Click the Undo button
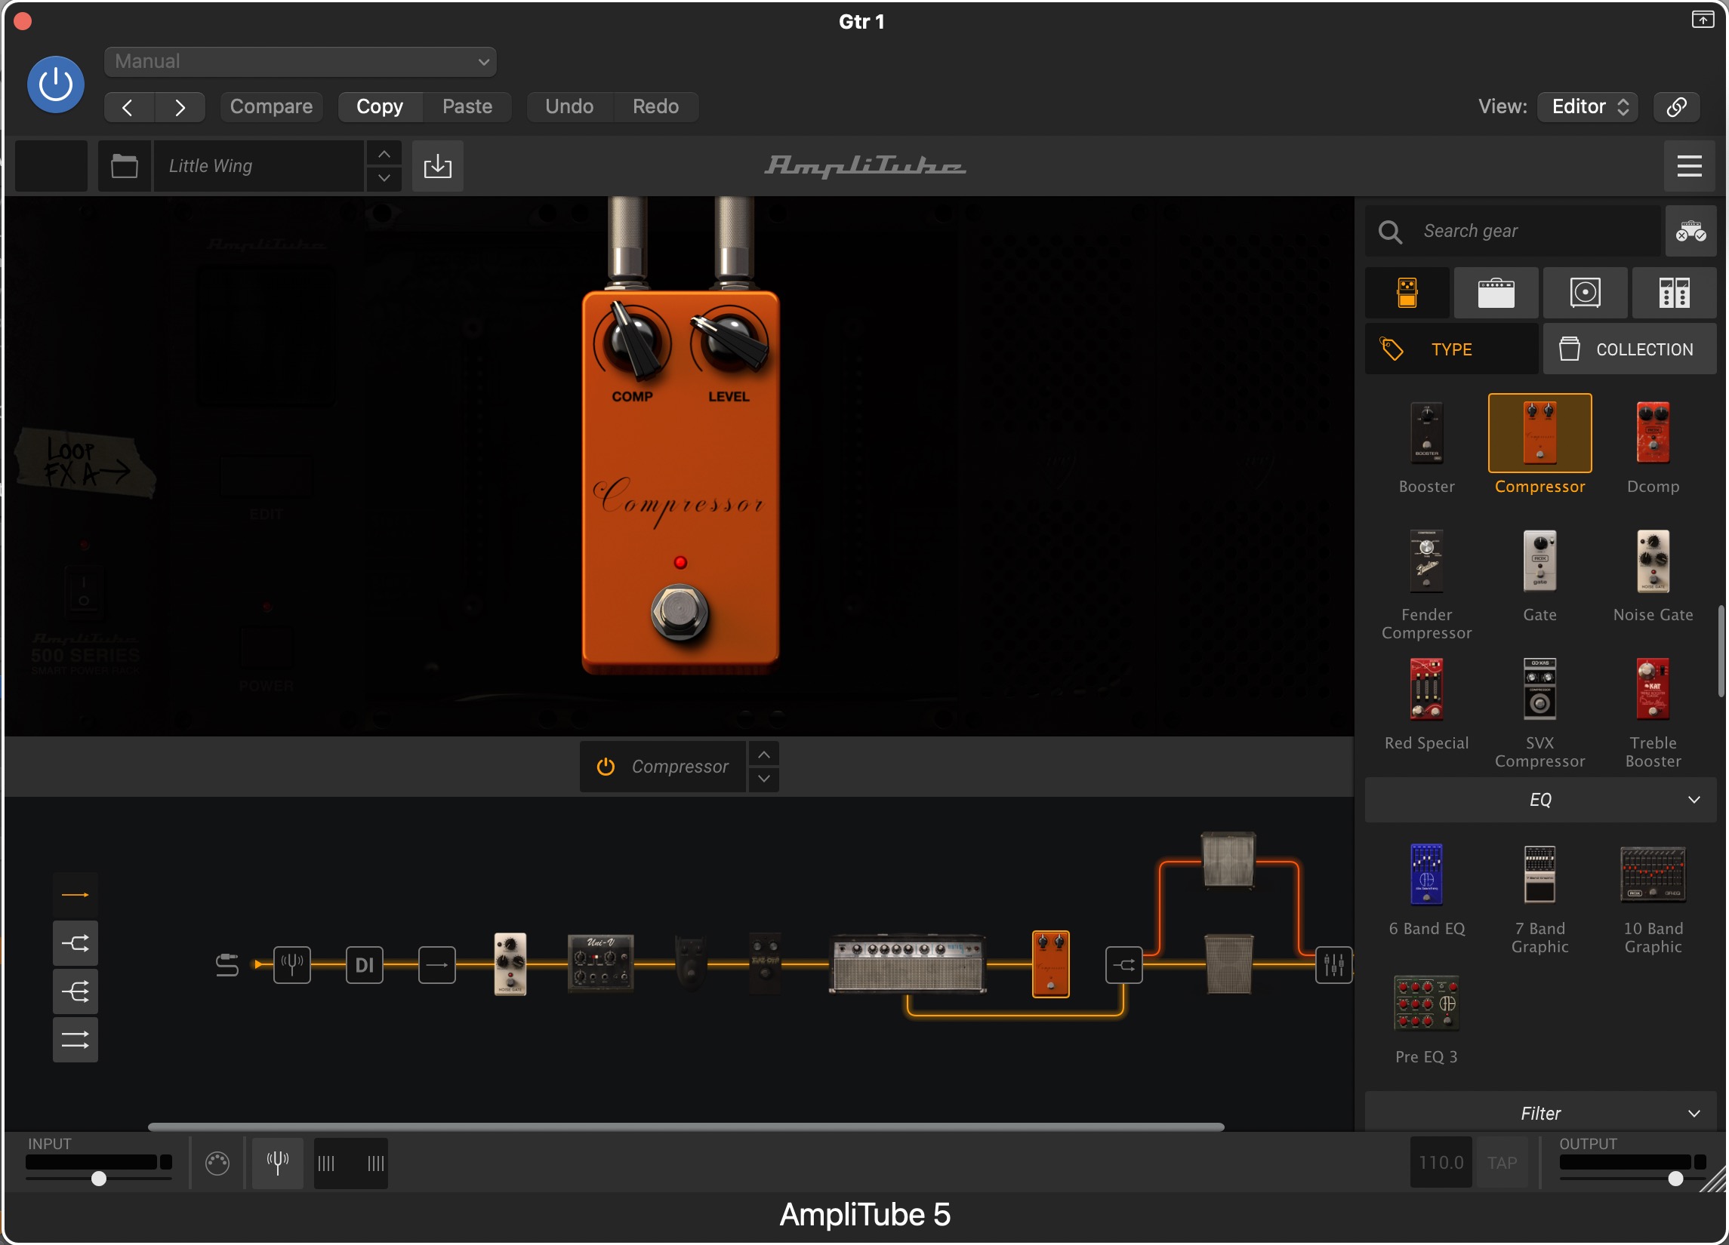The width and height of the screenshot is (1729, 1245). (x=569, y=106)
